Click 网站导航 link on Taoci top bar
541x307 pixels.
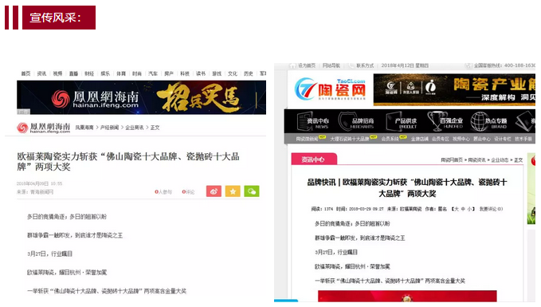click(x=331, y=65)
